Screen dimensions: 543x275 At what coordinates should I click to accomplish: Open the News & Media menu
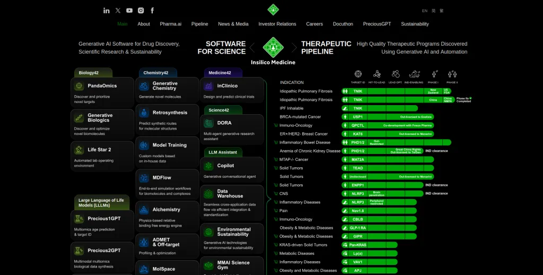[x=233, y=24]
